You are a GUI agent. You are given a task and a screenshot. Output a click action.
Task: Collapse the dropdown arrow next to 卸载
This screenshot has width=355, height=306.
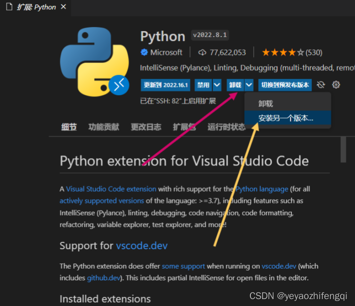coord(249,85)
